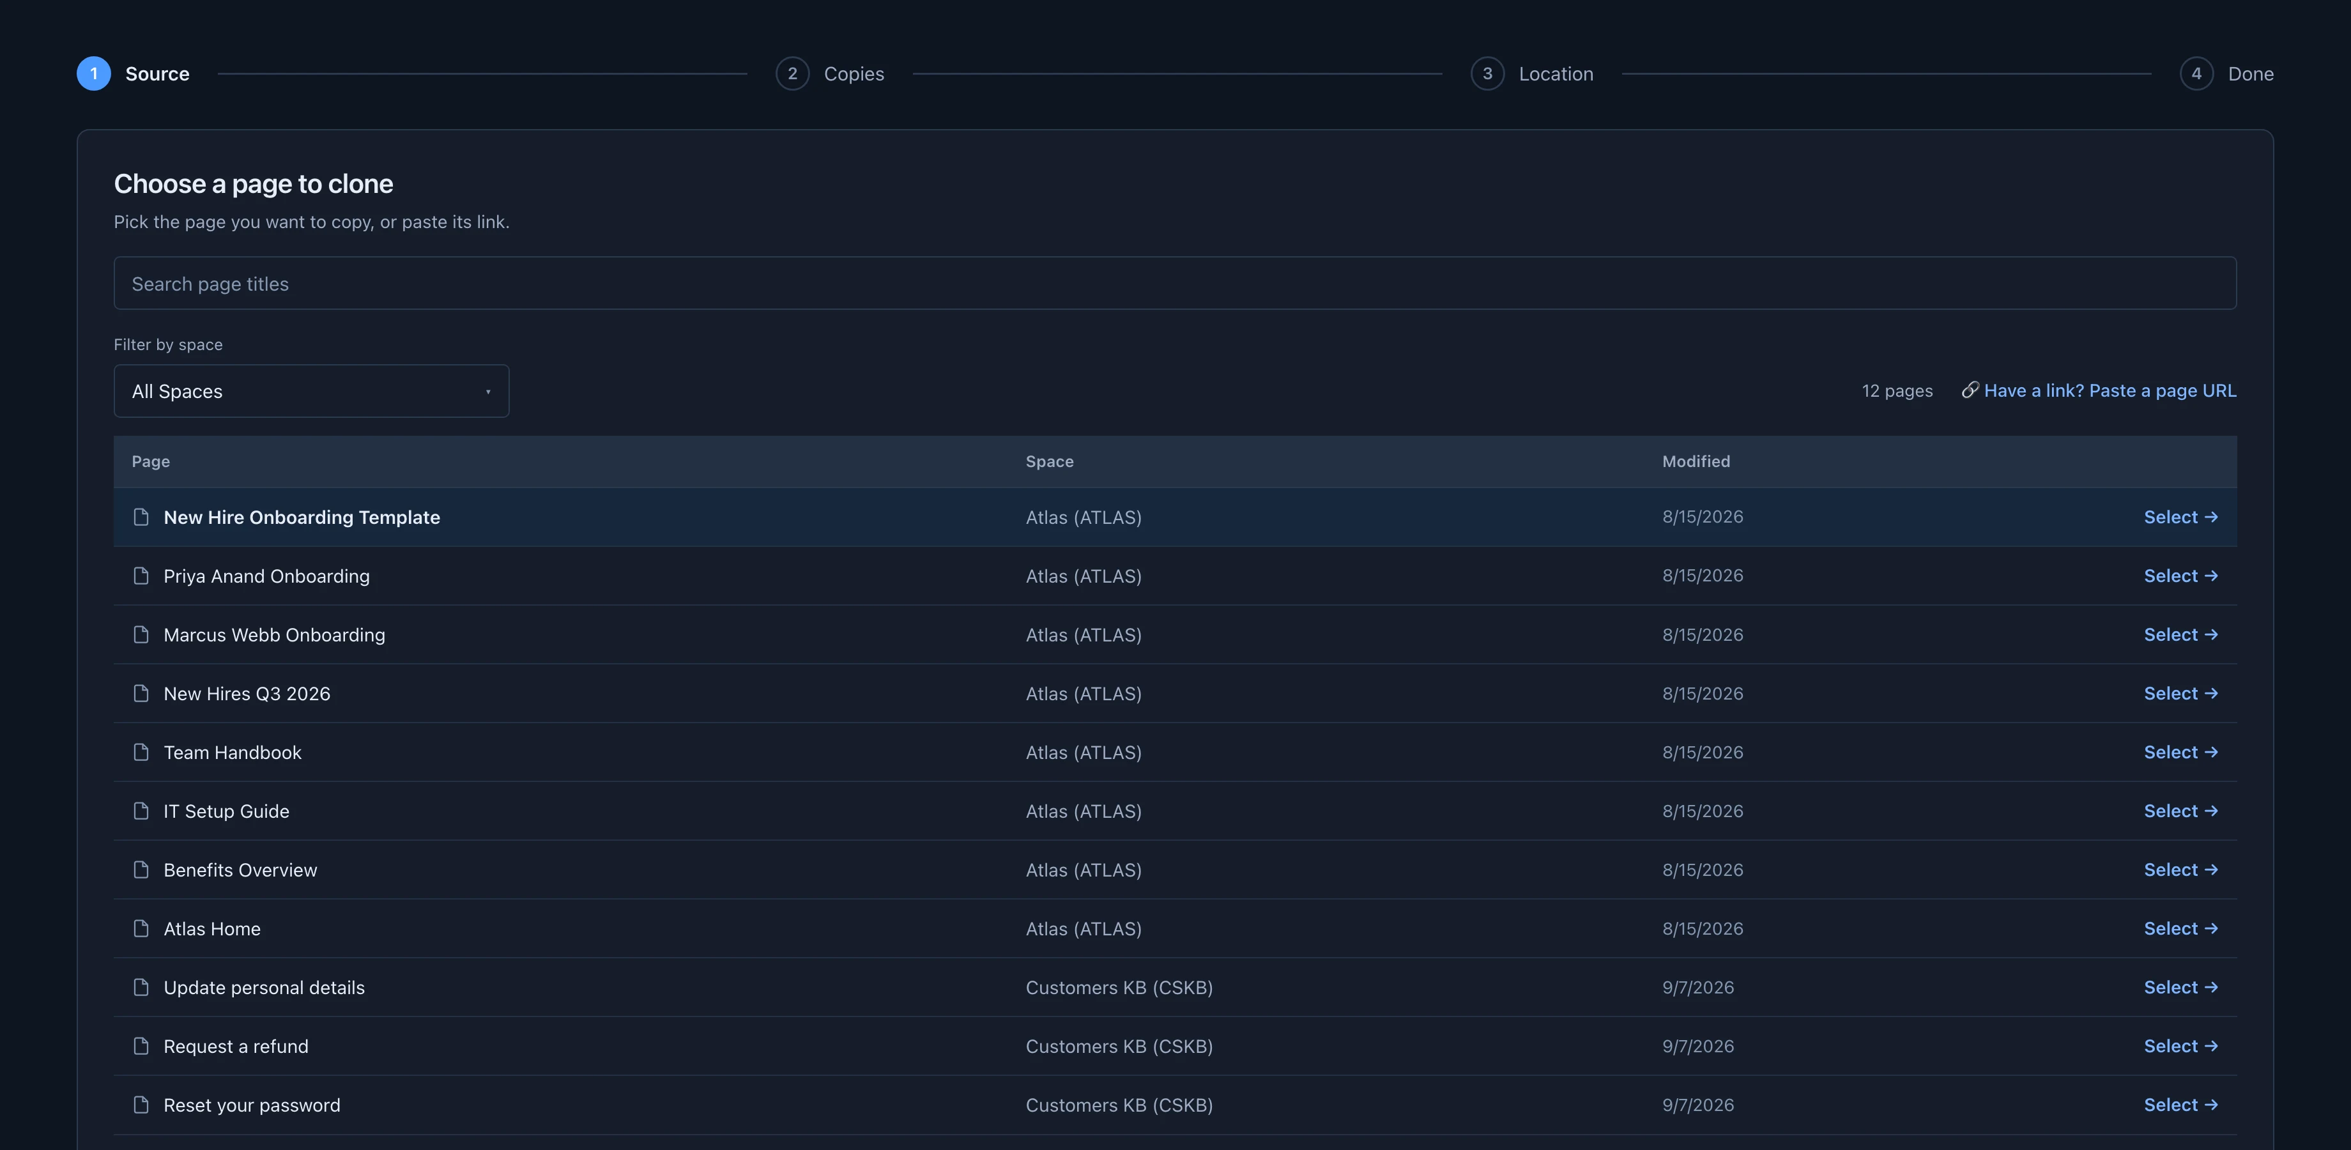Click page icon beside Team Handbook
This screenshot has width=2351, height=1150.
tap(141, 752)
